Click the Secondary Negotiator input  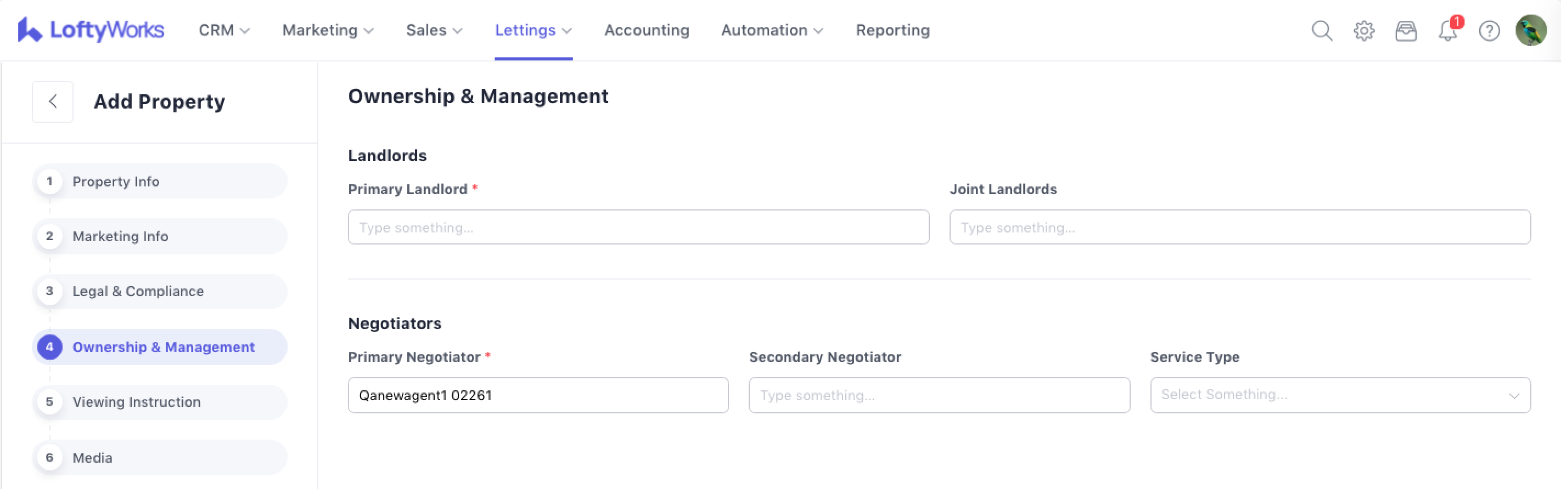[x=939, y=395]
